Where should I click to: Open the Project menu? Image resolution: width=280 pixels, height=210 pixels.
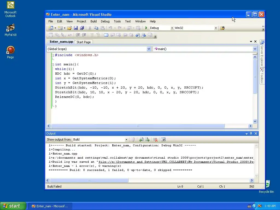click(81, 21)
